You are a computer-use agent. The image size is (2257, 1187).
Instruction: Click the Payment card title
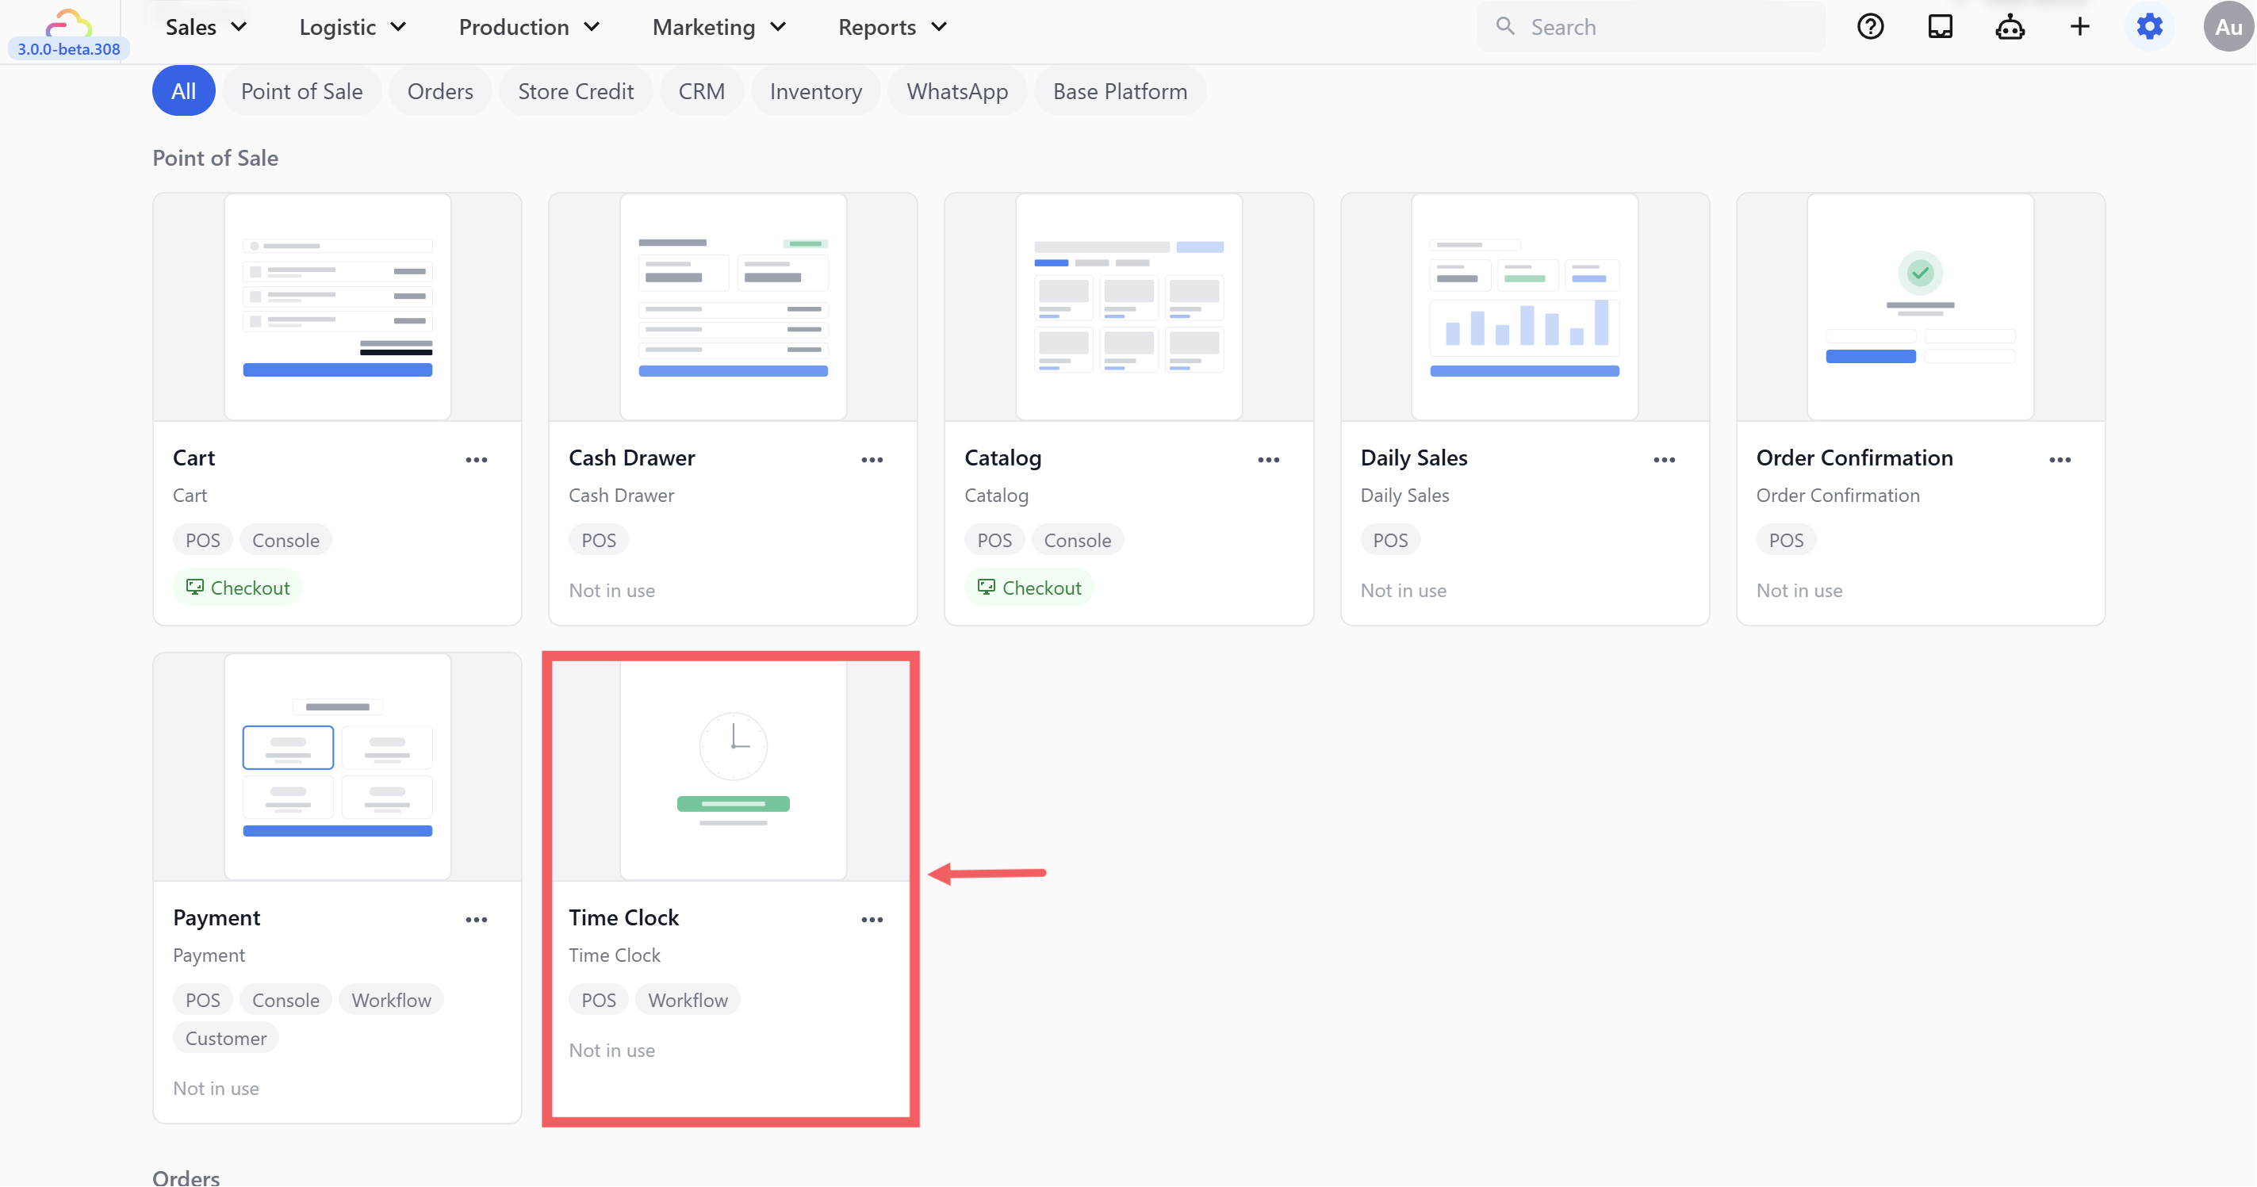(x=217, y=918)
